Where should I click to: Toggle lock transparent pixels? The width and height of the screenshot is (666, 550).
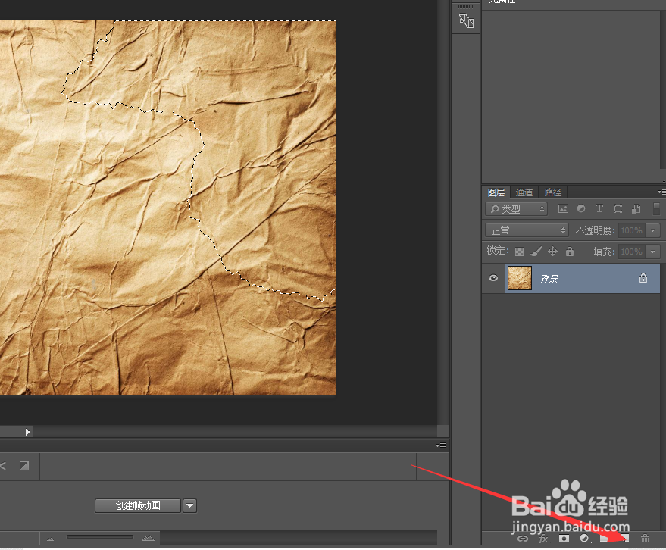point(519,252)
